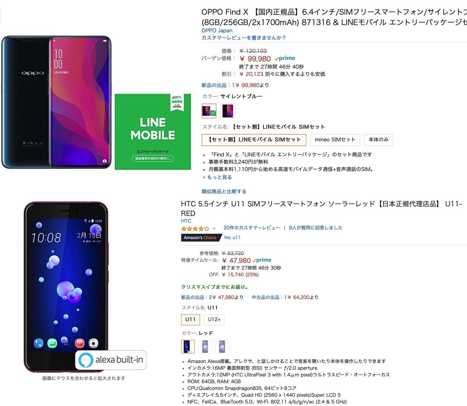Select the second HTC color thumbnail
The width and height of the screenshot is (467, 406).
click(205, 347)
